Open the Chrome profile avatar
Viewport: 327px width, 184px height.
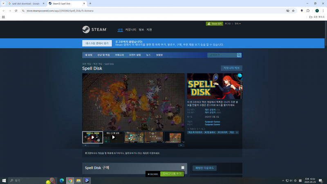tap(317, 11)
